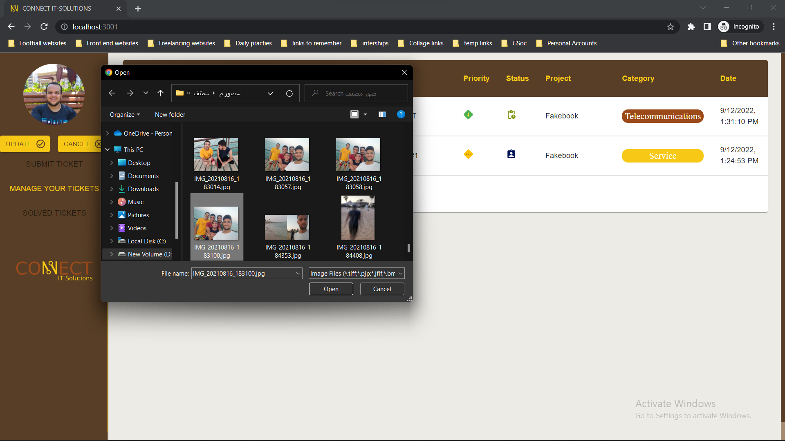Click the CANCEL profile button
Image resolution: width=785 pixels, height=441 pixels.
click(81, 144)
